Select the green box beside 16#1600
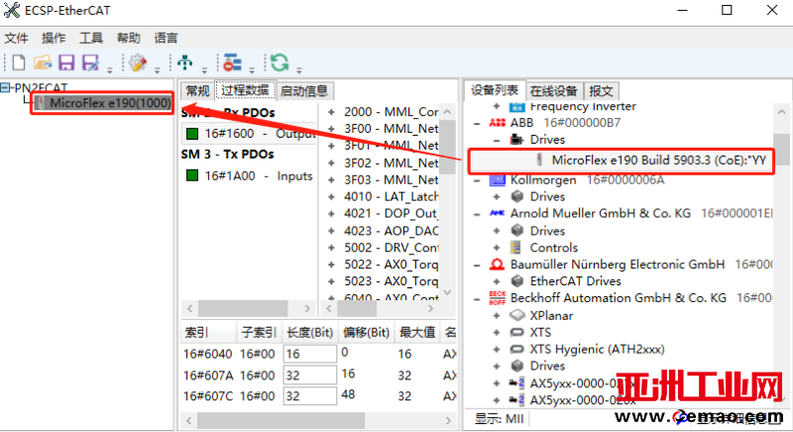The image size is (793, 432). click(192, 134)
